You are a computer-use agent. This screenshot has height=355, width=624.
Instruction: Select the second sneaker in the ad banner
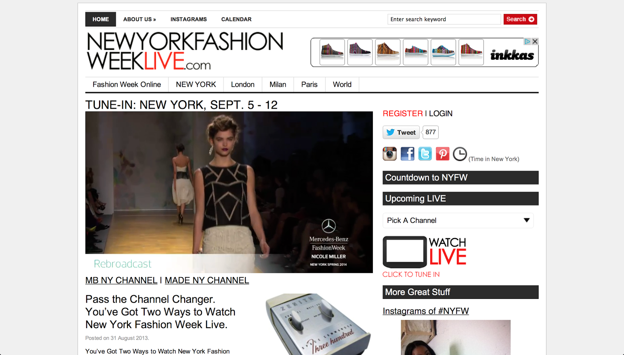click(360, 52)
